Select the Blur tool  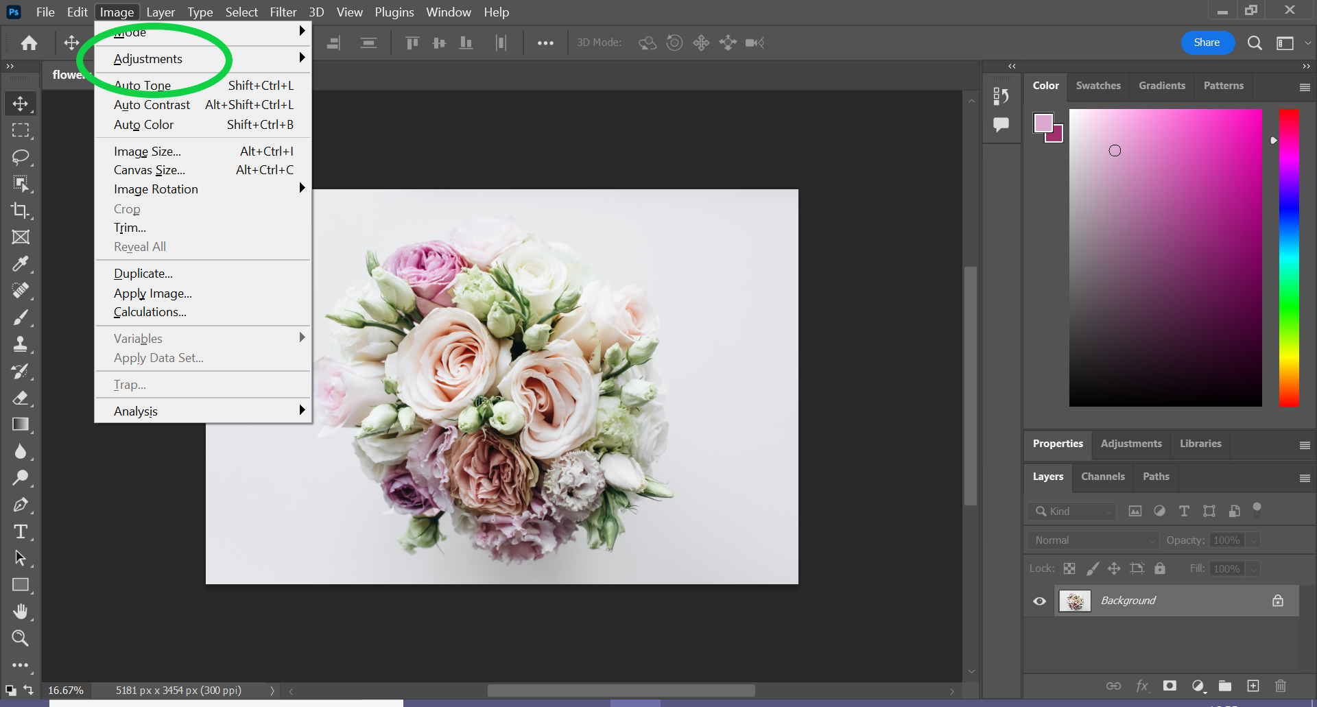point(20,451)
